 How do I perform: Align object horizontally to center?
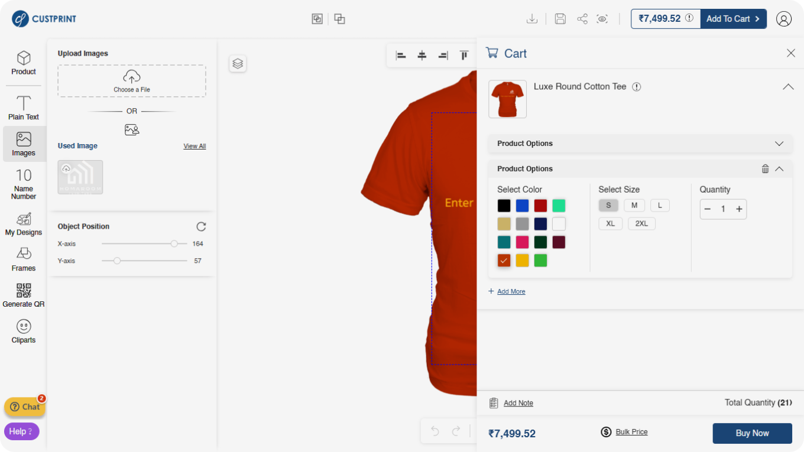pyautogui.click(x=422, y=56)
